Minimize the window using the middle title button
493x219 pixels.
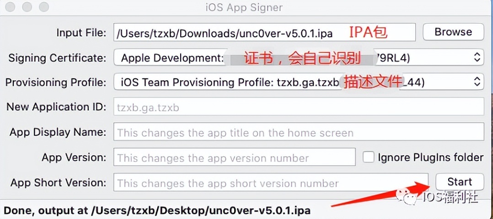pyautogui.click(x=27, y=7)
